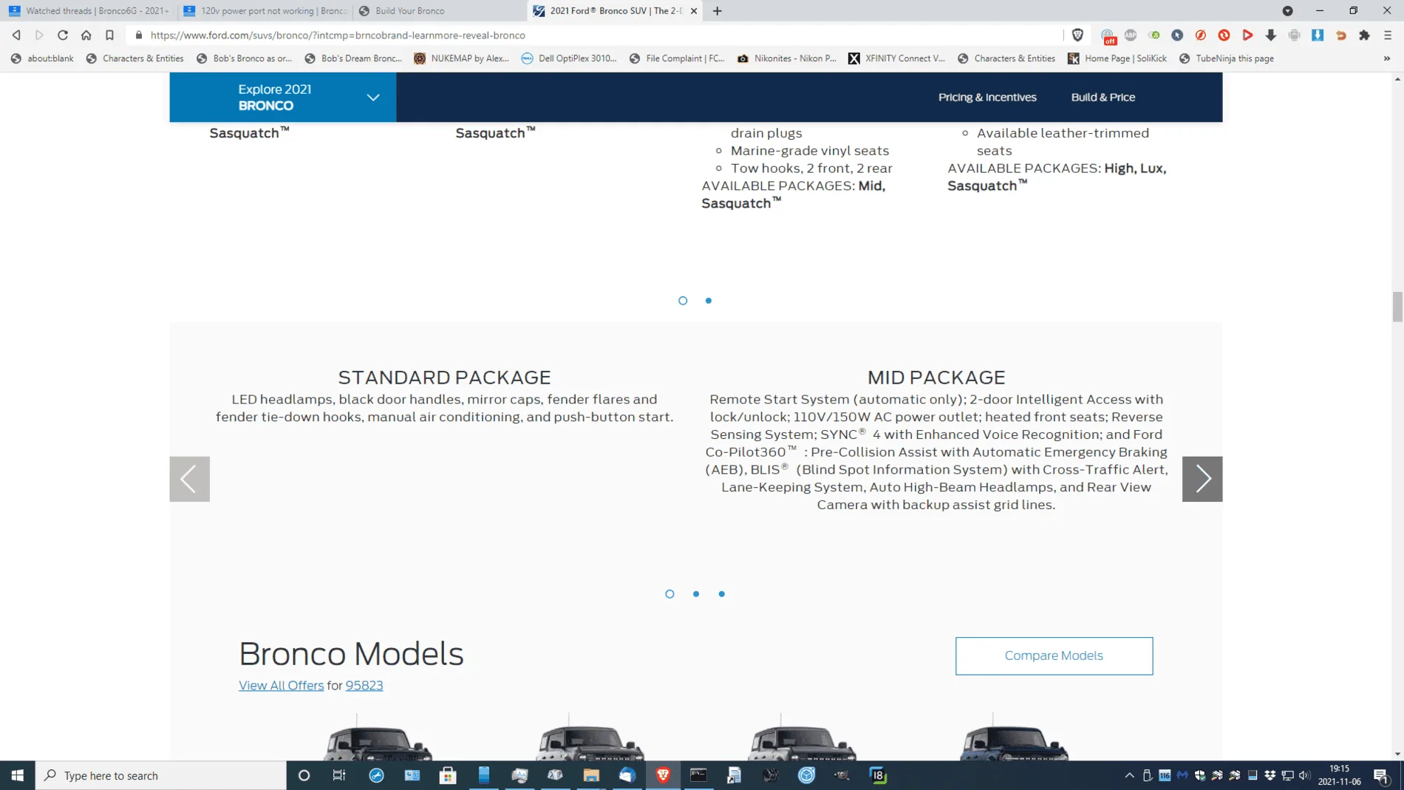Reload the current page

coord(63,35)
